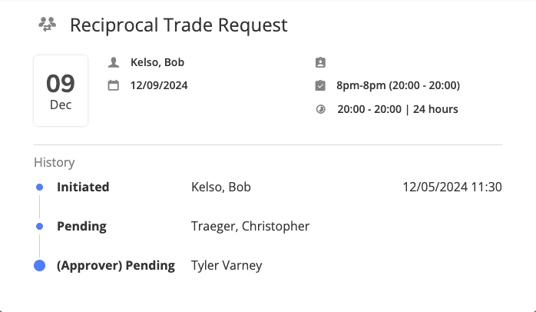Click the 8pm-8pm shift label
Screen dimensions: 536x312
coord(399,85)
